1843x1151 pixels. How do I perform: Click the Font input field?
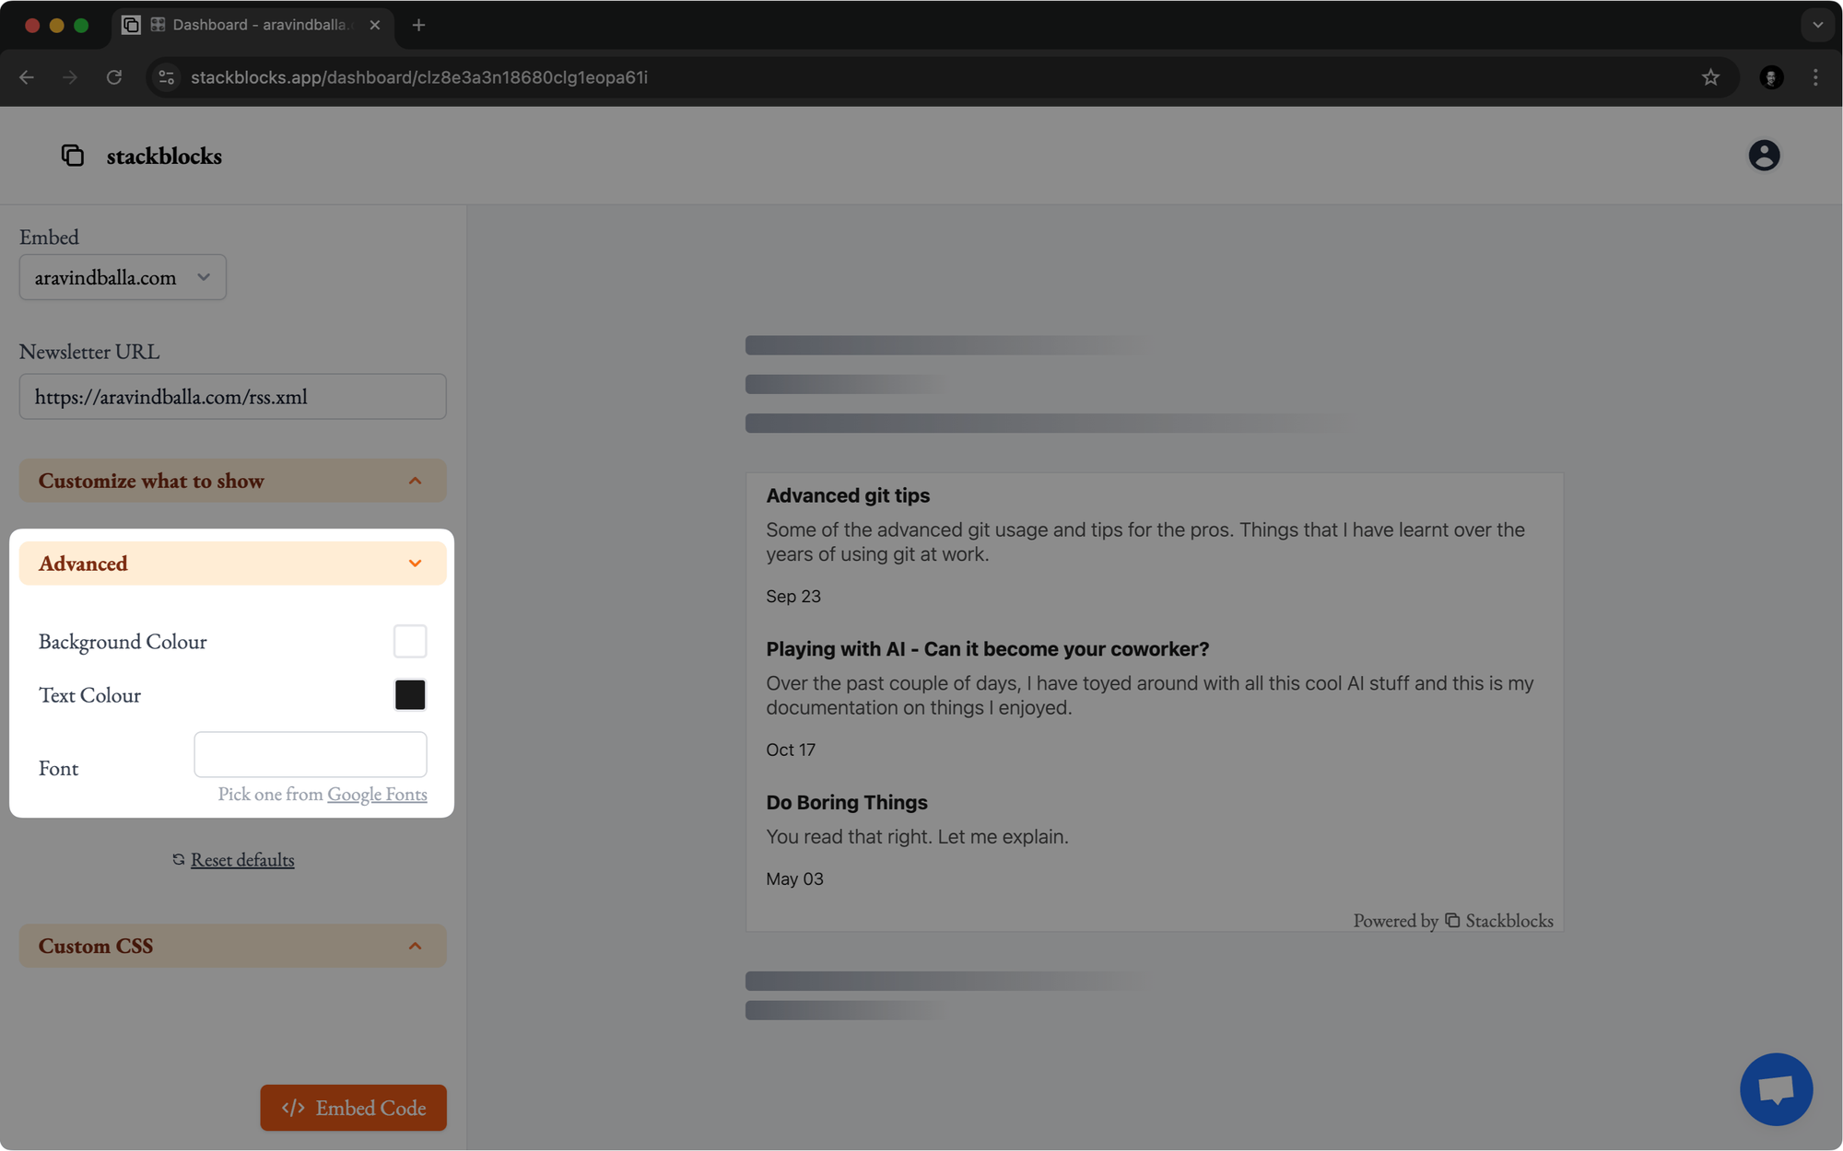tap(311, 754)
